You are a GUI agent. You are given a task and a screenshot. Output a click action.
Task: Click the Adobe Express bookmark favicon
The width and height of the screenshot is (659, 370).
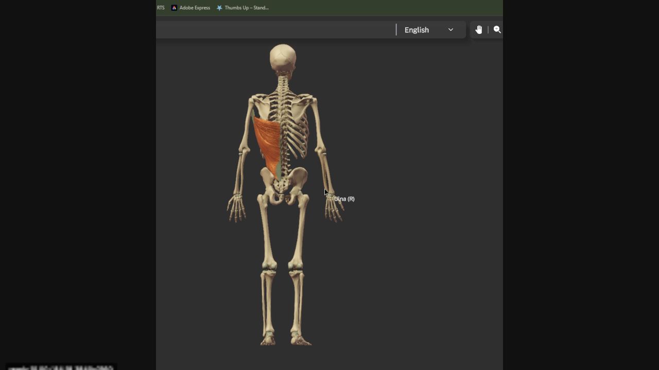[x=174, y=8]
